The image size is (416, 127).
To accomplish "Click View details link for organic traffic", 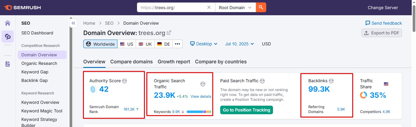I will pos(201,97).
